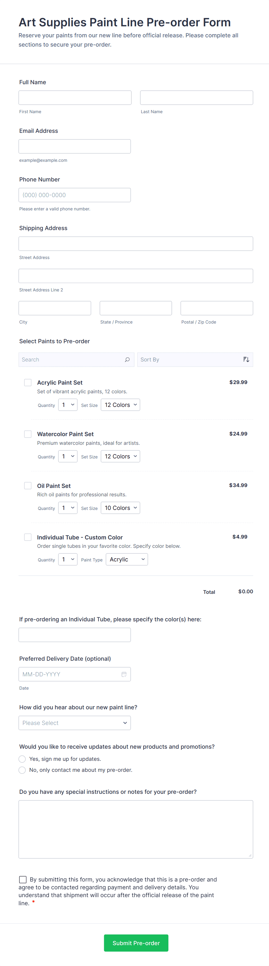
Task: Click the Phone Number input field
Action: tap(75, 195)
